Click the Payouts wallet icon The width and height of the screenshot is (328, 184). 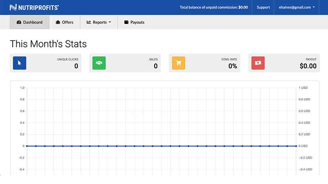[x=126, y=22]
